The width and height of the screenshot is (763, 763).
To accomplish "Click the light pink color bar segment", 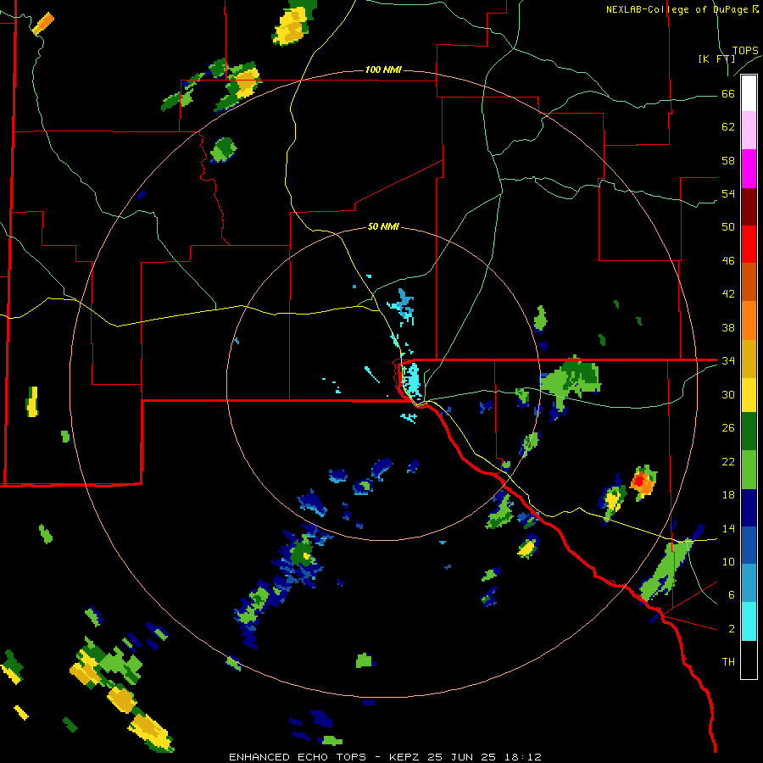I will [x=749, y=131].
